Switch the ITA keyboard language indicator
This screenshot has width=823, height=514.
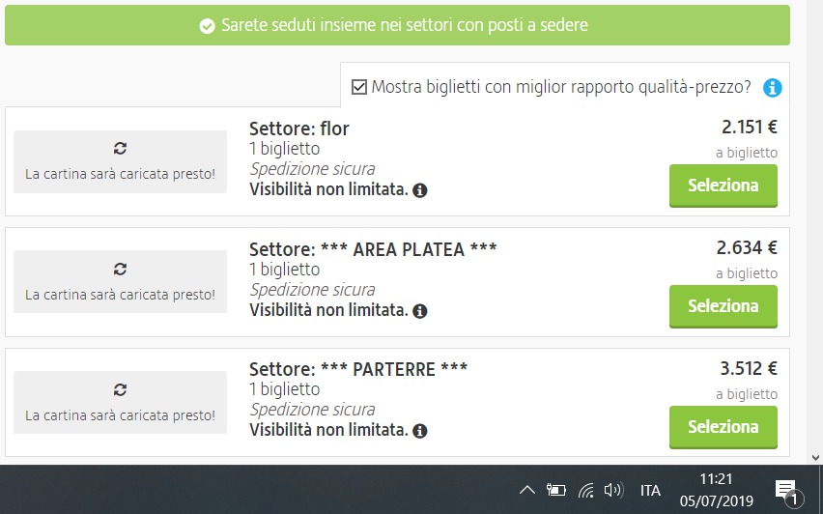(x=650, y=491)
